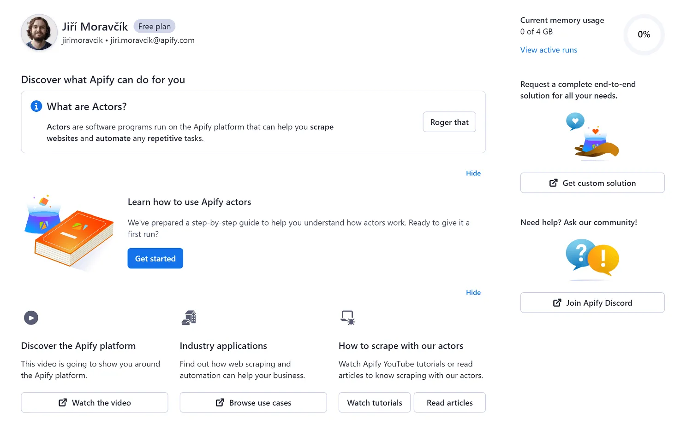692x429 pixels.
Task: Click the How to scrape with our actors heading
Action: point(401,346)
